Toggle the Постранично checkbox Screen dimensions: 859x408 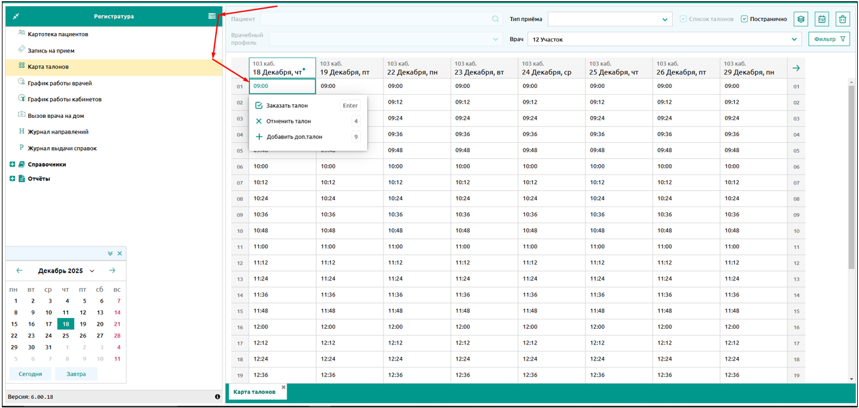(744, 19)
